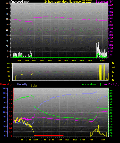Select the Rainfall (.in) legend label
The width and height of the screenshot is (120, 143).
(x=7, y=84)
